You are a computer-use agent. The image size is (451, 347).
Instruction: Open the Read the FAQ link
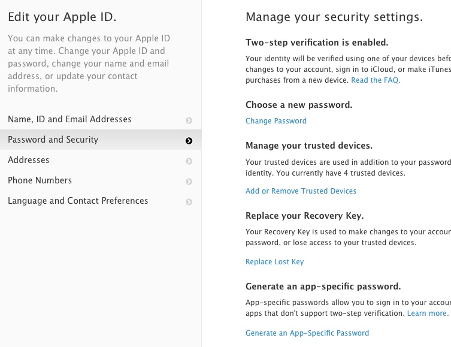376,80
